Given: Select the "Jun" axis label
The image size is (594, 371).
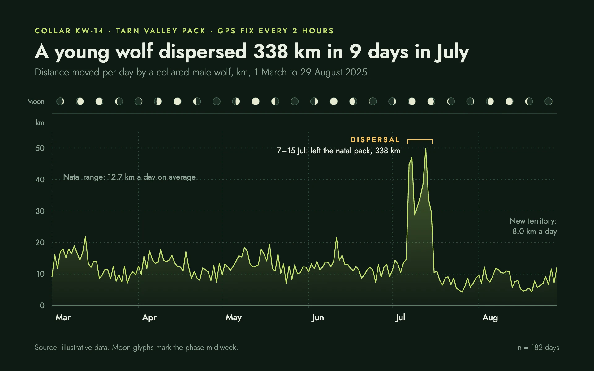Looking at the screenshot, I should point(318,318).
